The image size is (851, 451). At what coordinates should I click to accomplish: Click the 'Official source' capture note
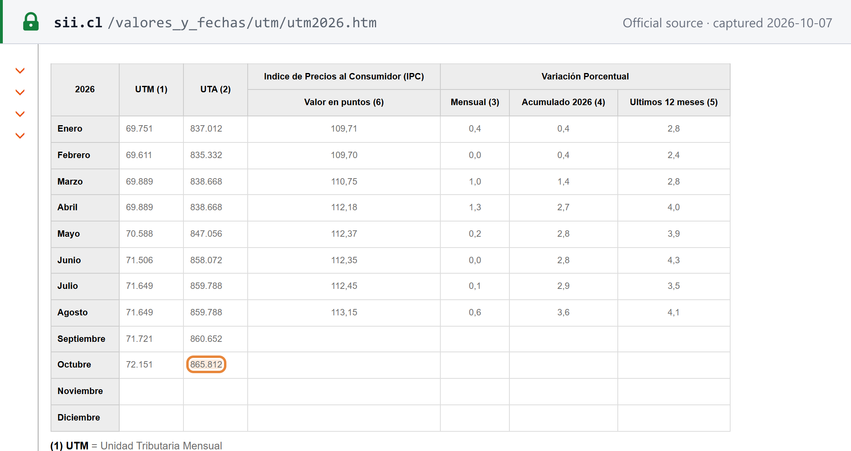coord(727,23)
